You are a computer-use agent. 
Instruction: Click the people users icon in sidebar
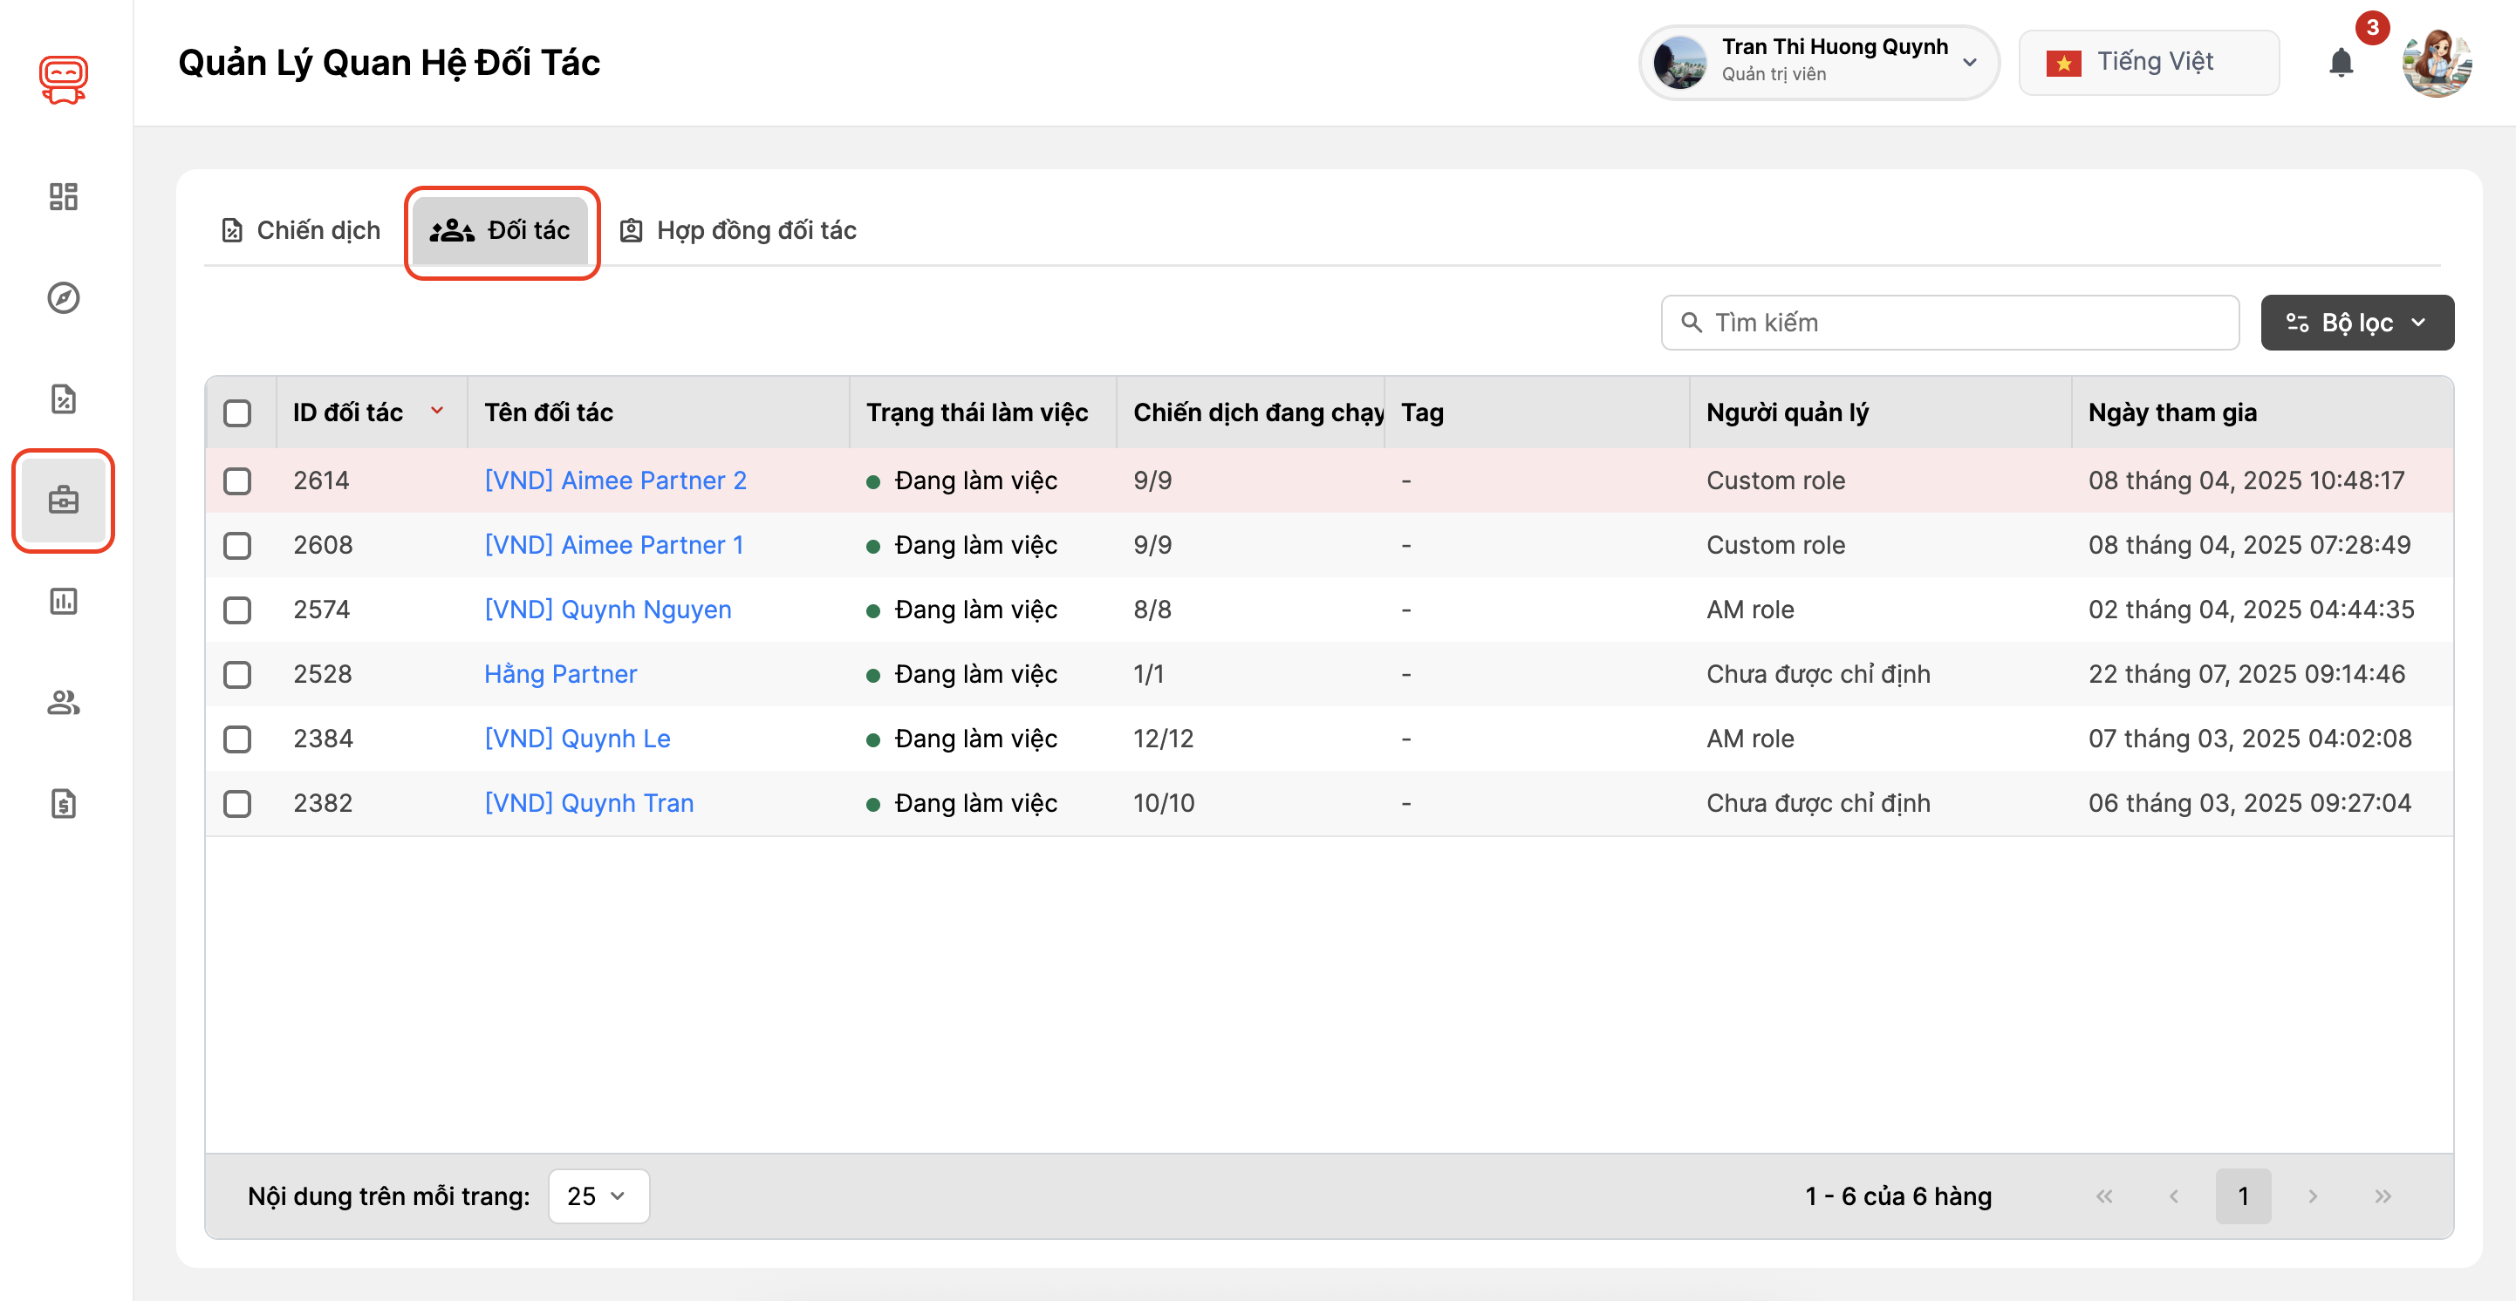pos(64,703)
